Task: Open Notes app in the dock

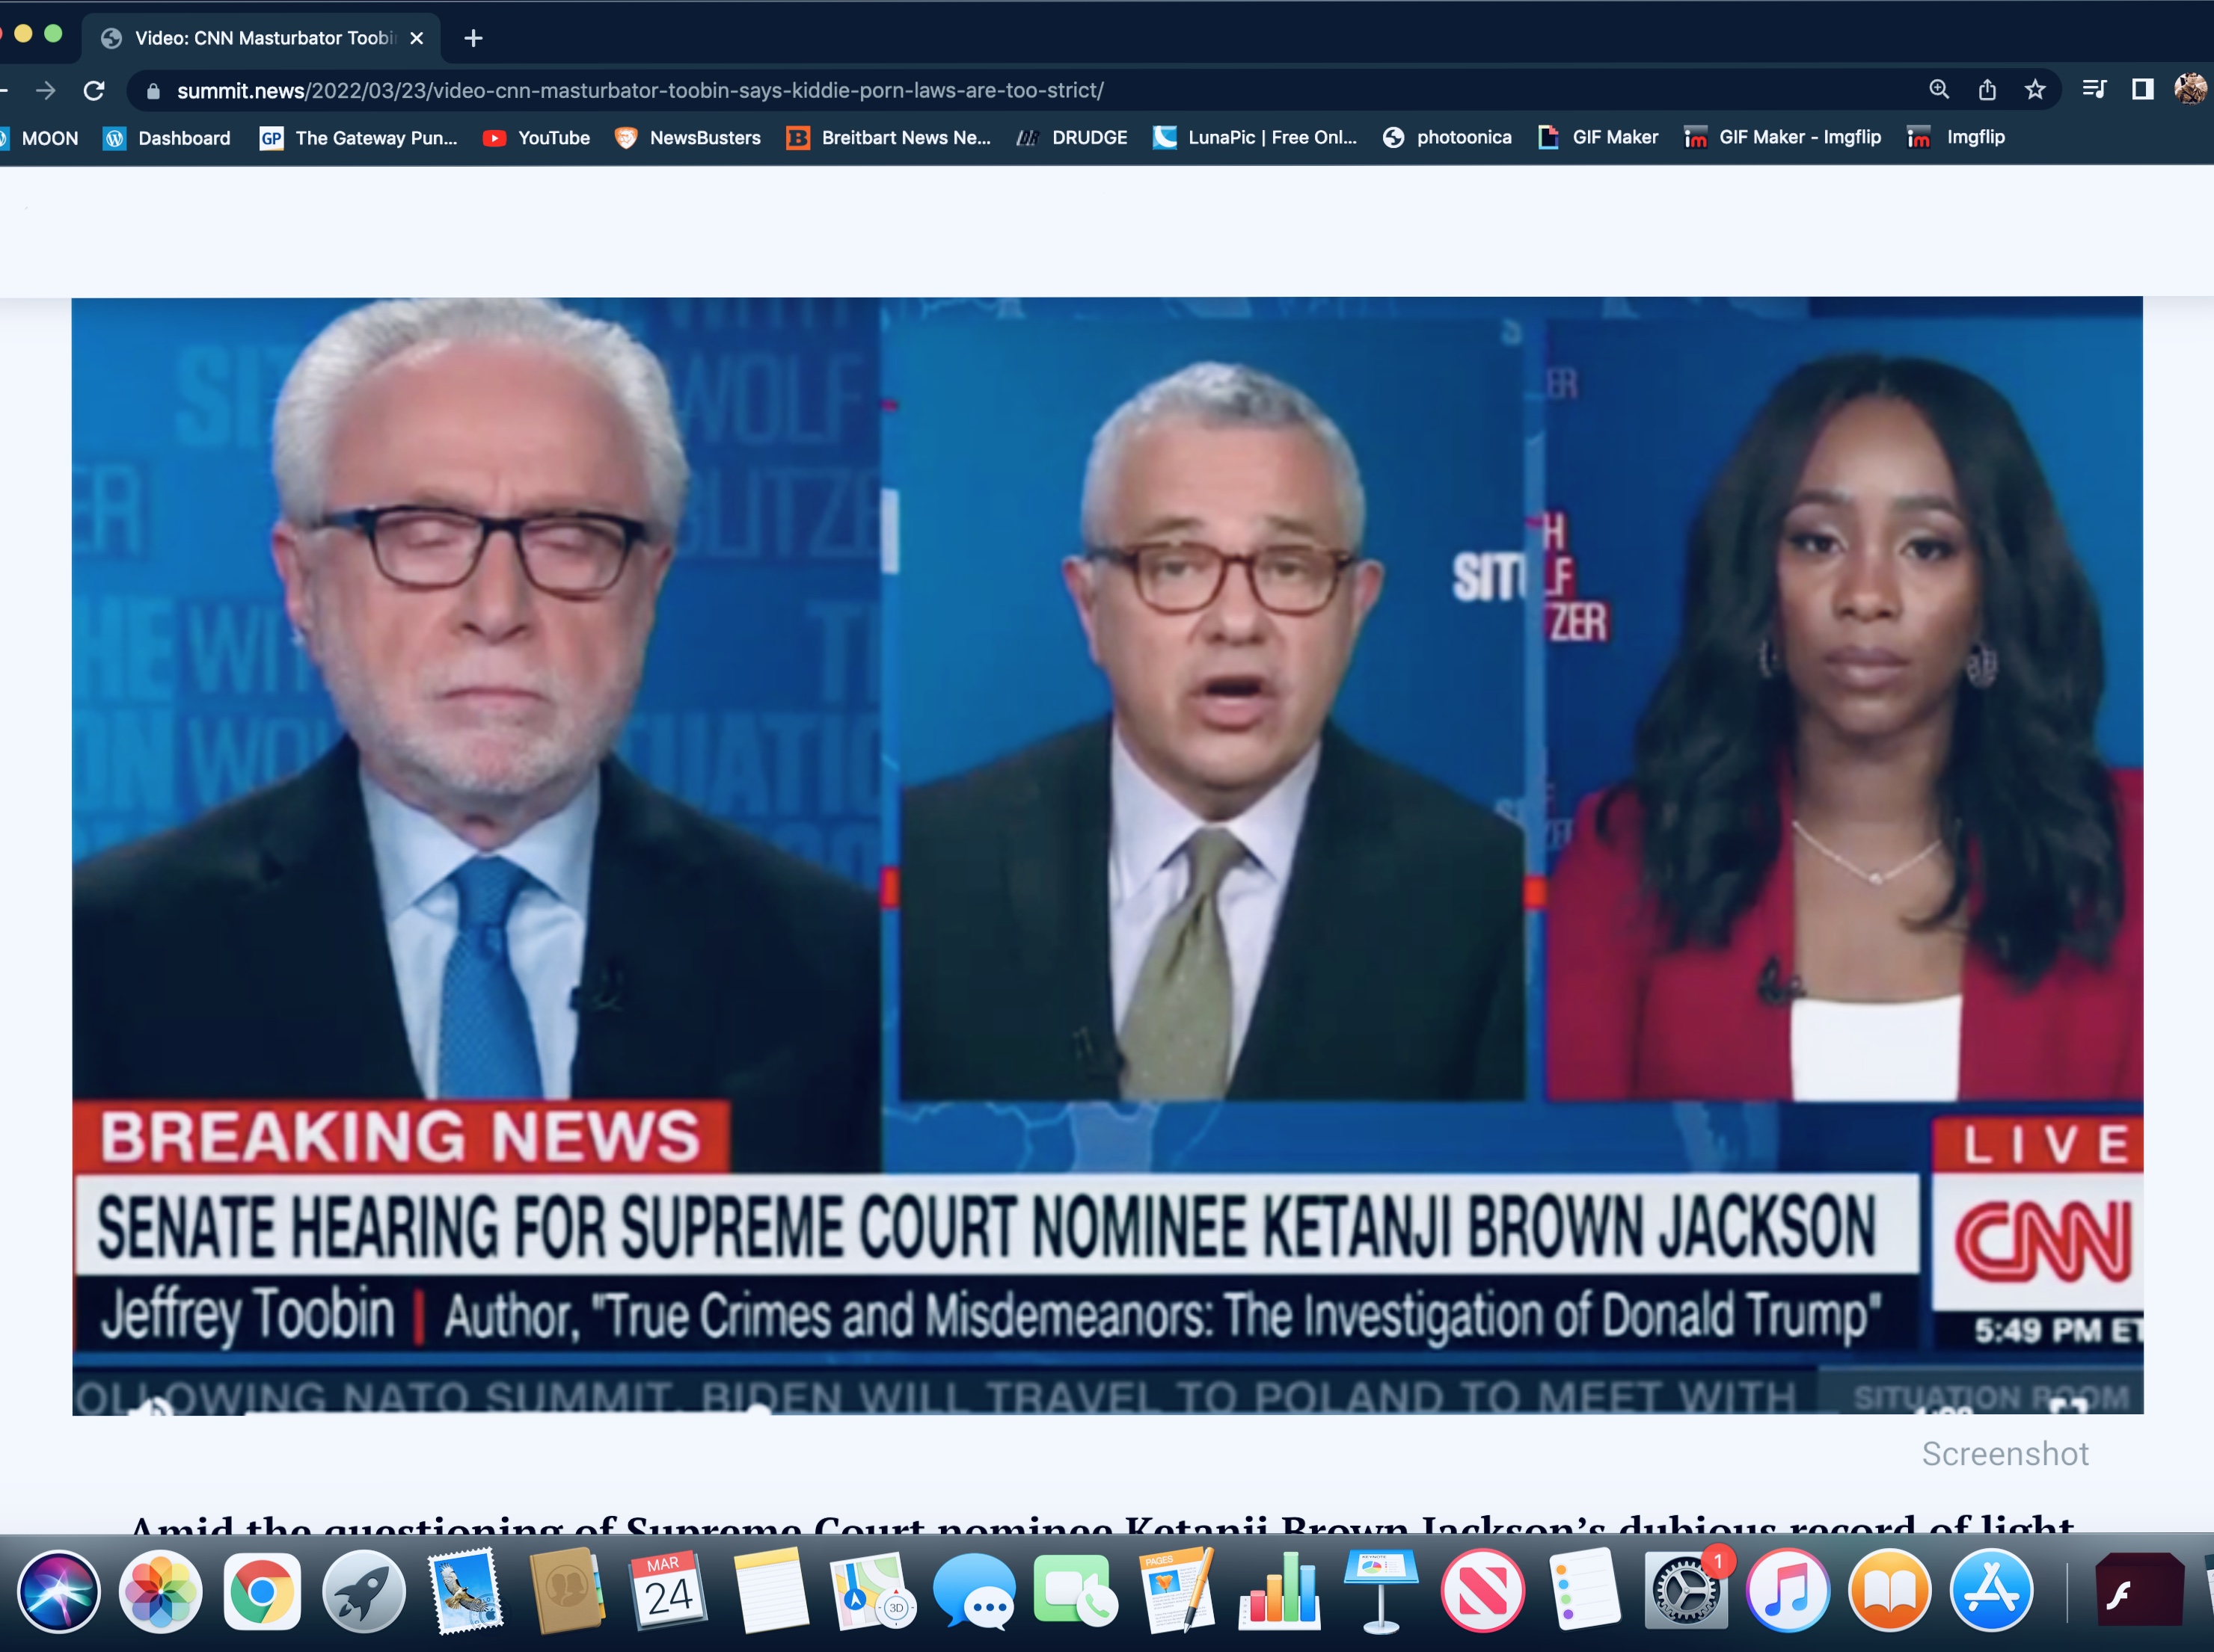Action: pyautogui.click(x=770, y=1591)
